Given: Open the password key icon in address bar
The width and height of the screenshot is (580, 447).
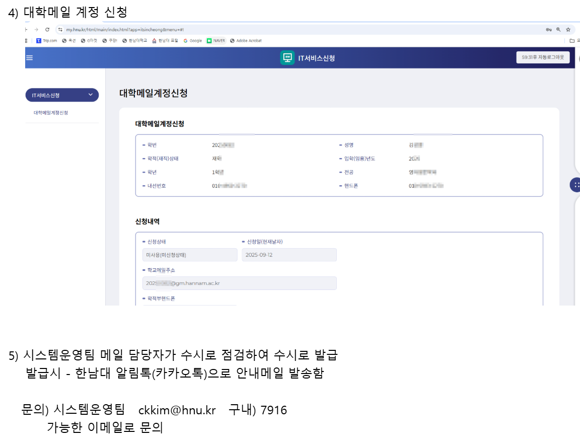Looking at the screenshot, I should tap(548, 30).
